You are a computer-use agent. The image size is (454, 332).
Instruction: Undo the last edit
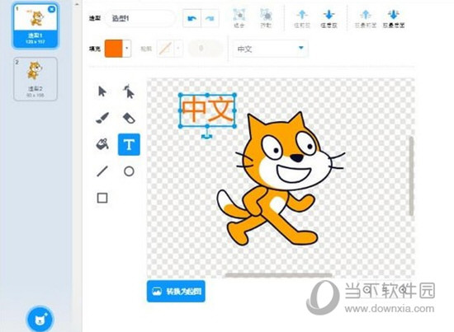pyautogui.click(x=192, y=18)
